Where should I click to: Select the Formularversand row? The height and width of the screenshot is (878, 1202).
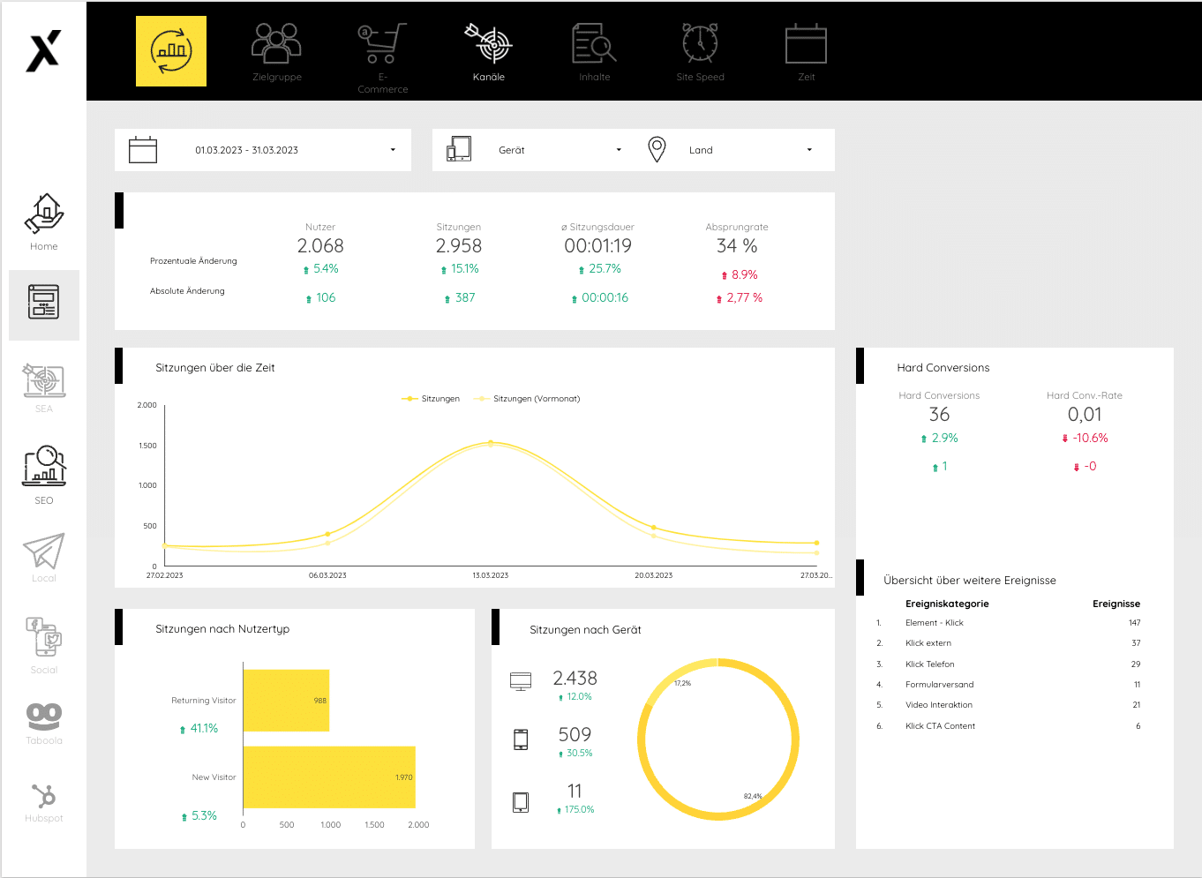pos(1009,685)
